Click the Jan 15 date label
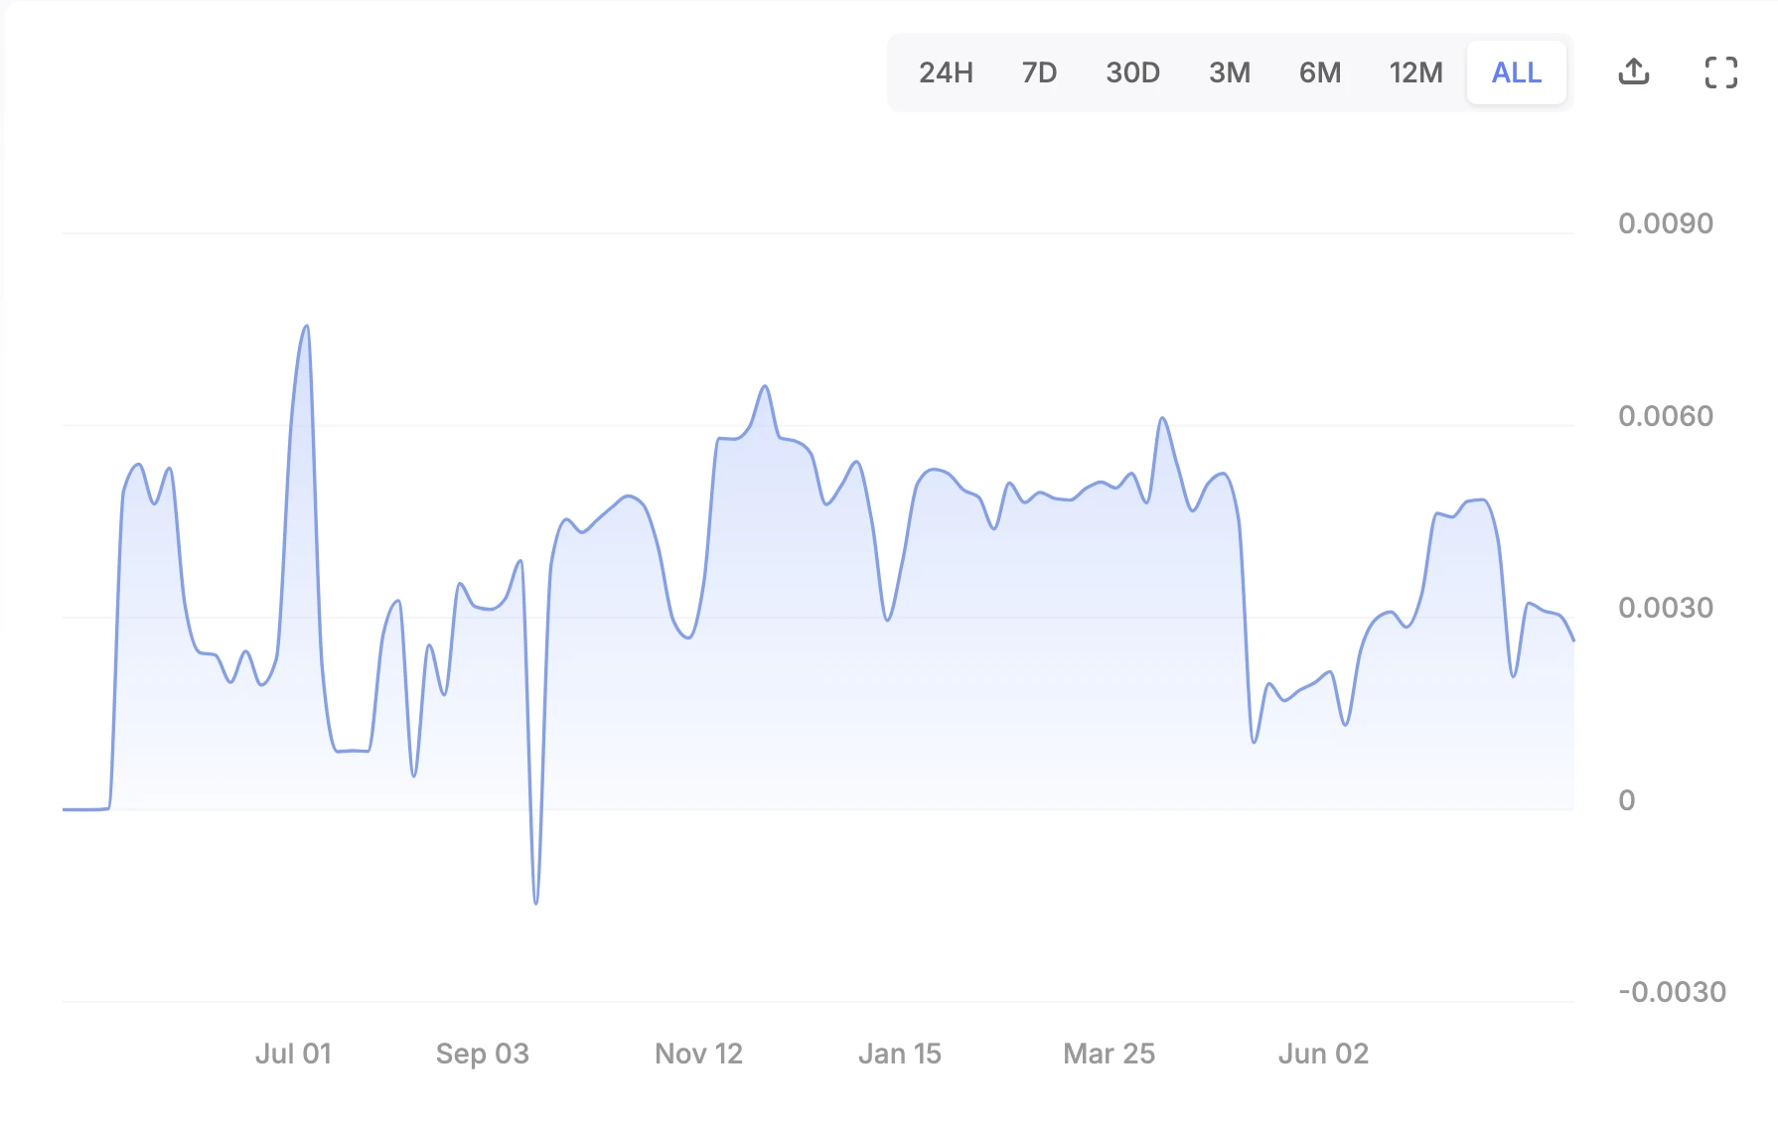This screenshot has width=1778, height=1128. point(900,1054)
